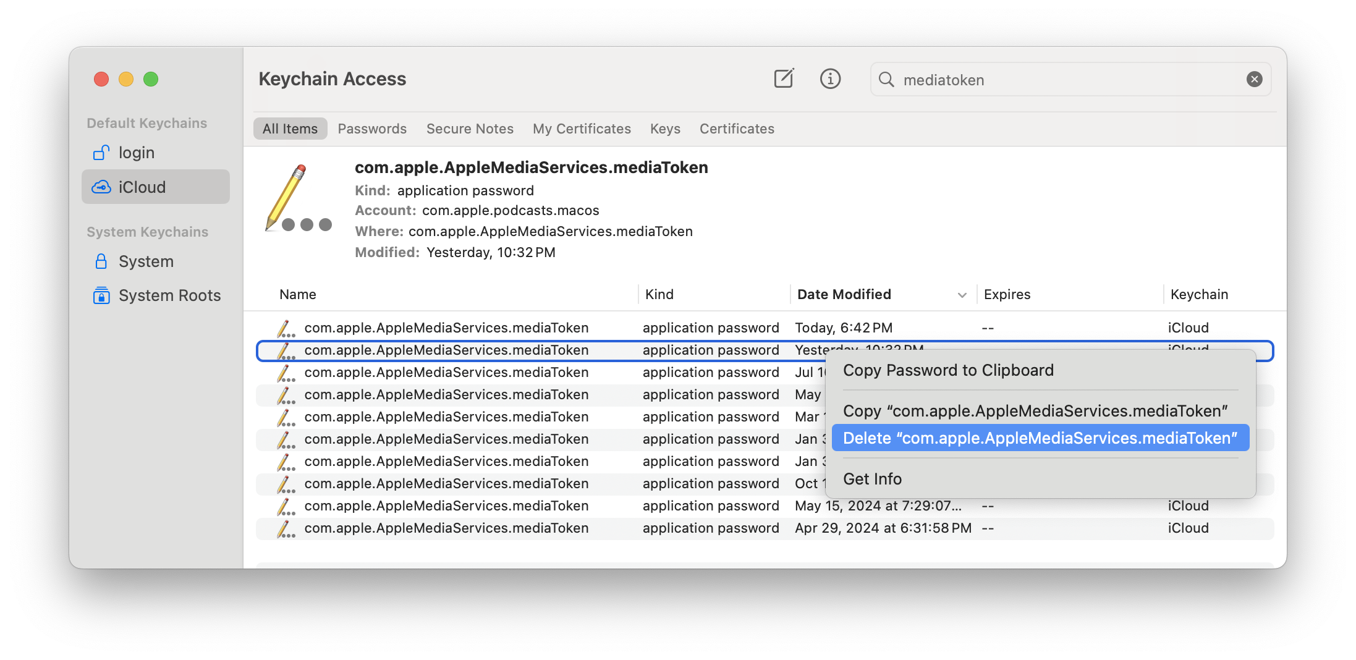Select the login keychain unlock icon
This screenshot has height=660, width=1356.
pos(101,152)
